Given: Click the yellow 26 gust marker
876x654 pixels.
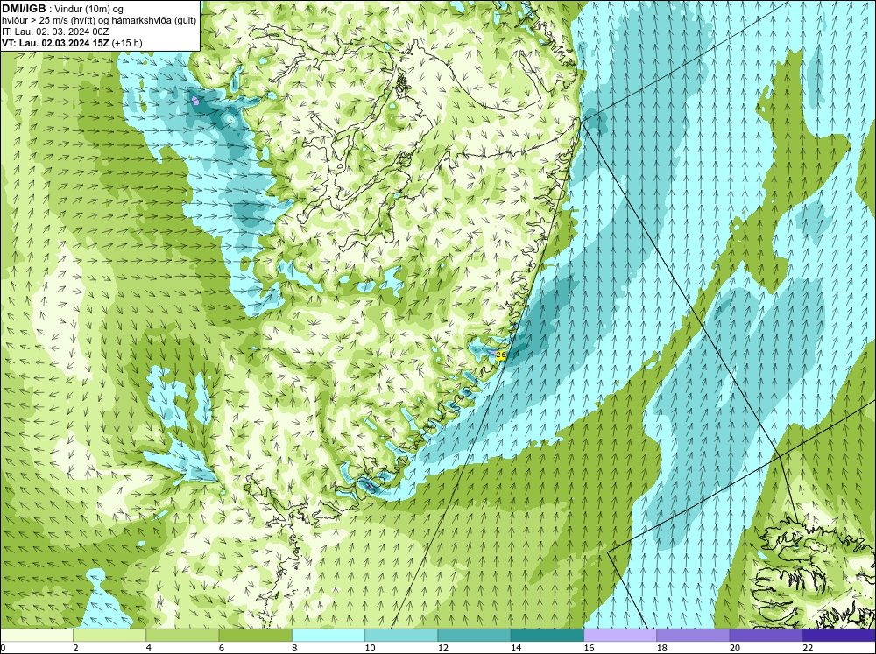Looking at the screenshot, I should tap(500, 355).
